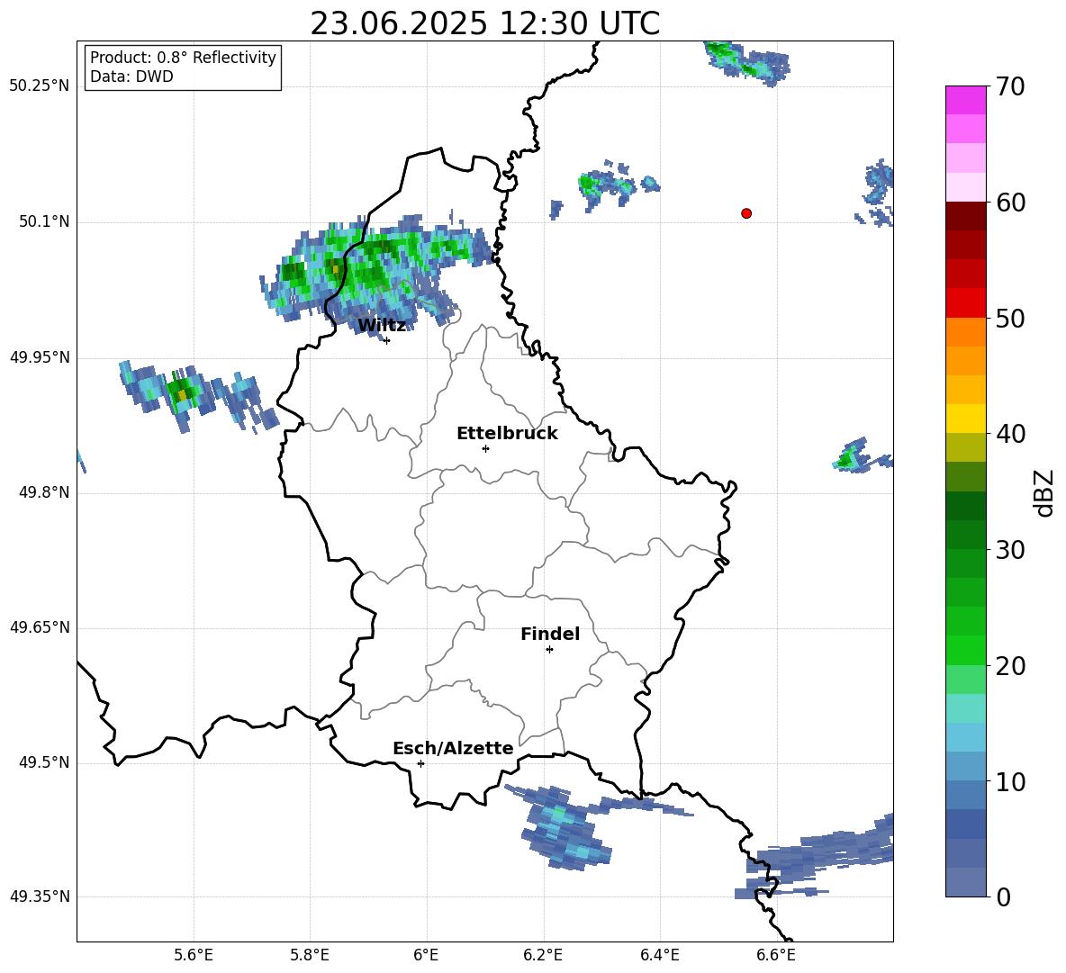Click the latitude label 49.35°N

pyautogui.click(x=40, y=896)
